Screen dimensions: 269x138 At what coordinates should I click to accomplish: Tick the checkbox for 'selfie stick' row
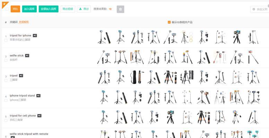click(6, 60)
